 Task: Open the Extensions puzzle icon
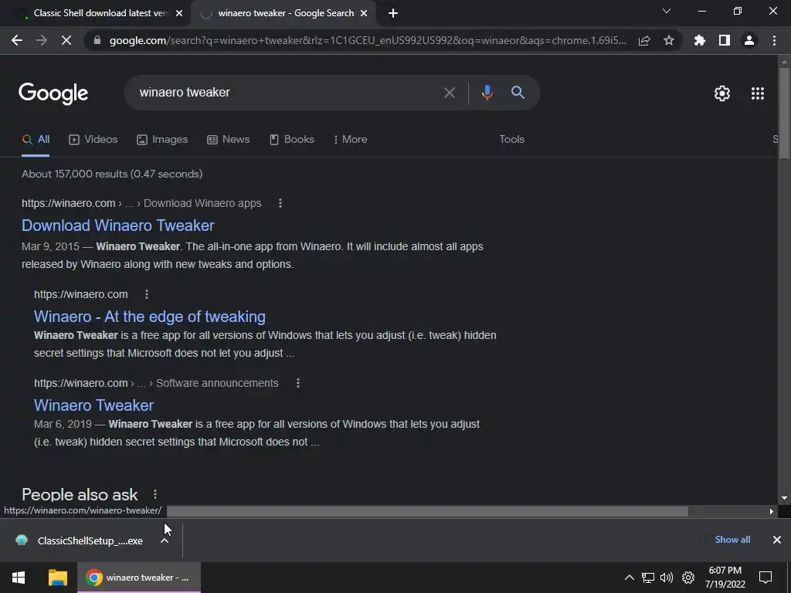point(700,40)
